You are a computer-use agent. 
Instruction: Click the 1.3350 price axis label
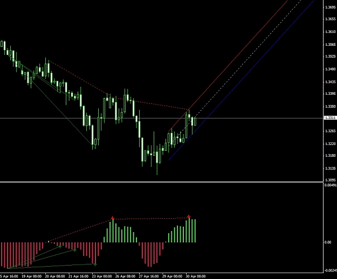(331, 107)
